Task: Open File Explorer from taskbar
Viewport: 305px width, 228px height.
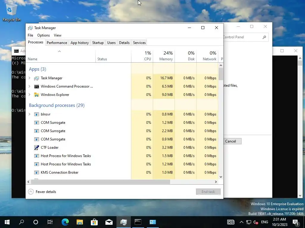Action: point(80,222)
